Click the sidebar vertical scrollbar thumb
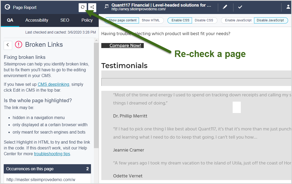Viewport: 292px width, 184px height. [96, 95]
